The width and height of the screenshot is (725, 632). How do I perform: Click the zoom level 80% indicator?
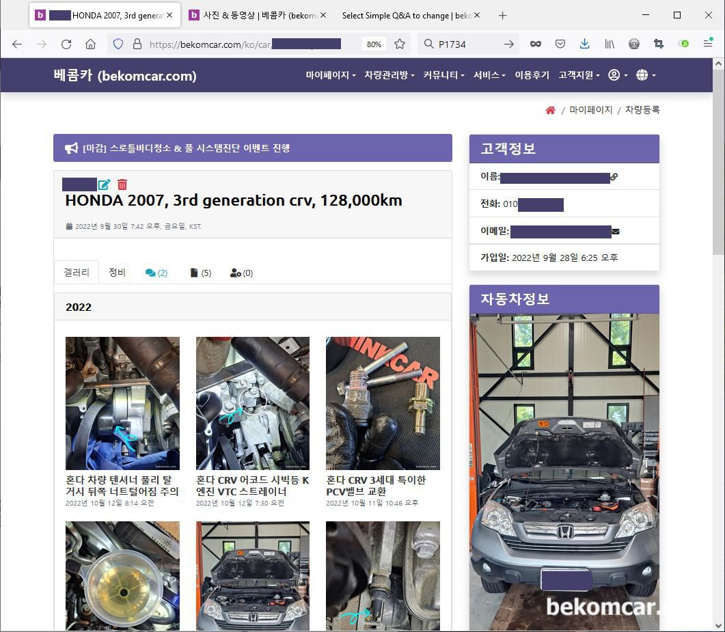(374, 44)
